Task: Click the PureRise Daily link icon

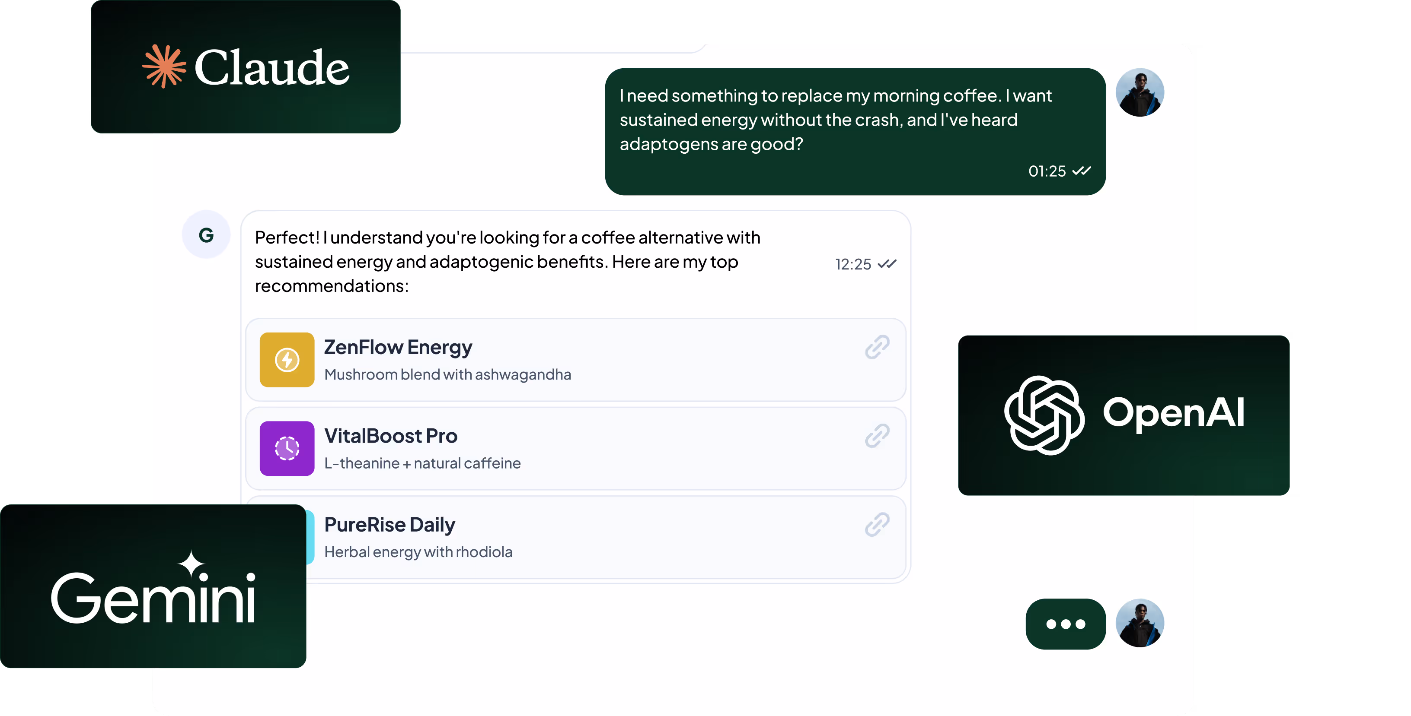Action: [x=877, y=525]
